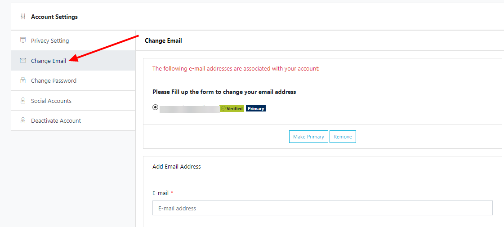The image size is (504, 227).
Task: Click the Change Password lock icon
Action: pos(23,80)
